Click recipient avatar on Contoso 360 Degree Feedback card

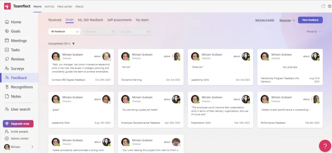pos(106,56)
